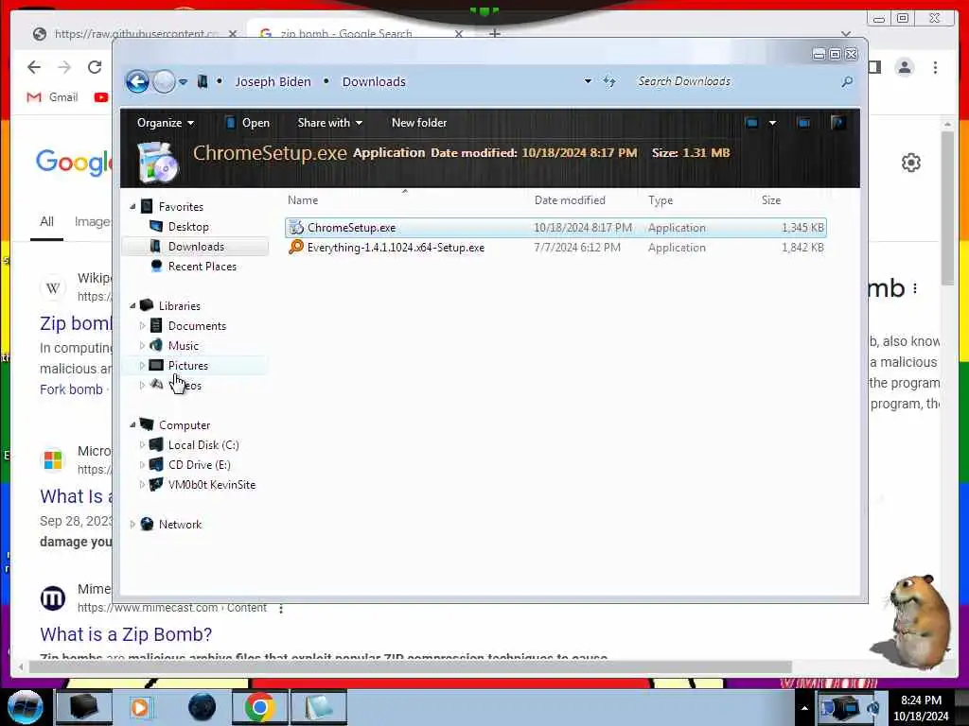Screen dimensions: 969x726
Task: Select Downloads in Favorites
Action: 196,247
